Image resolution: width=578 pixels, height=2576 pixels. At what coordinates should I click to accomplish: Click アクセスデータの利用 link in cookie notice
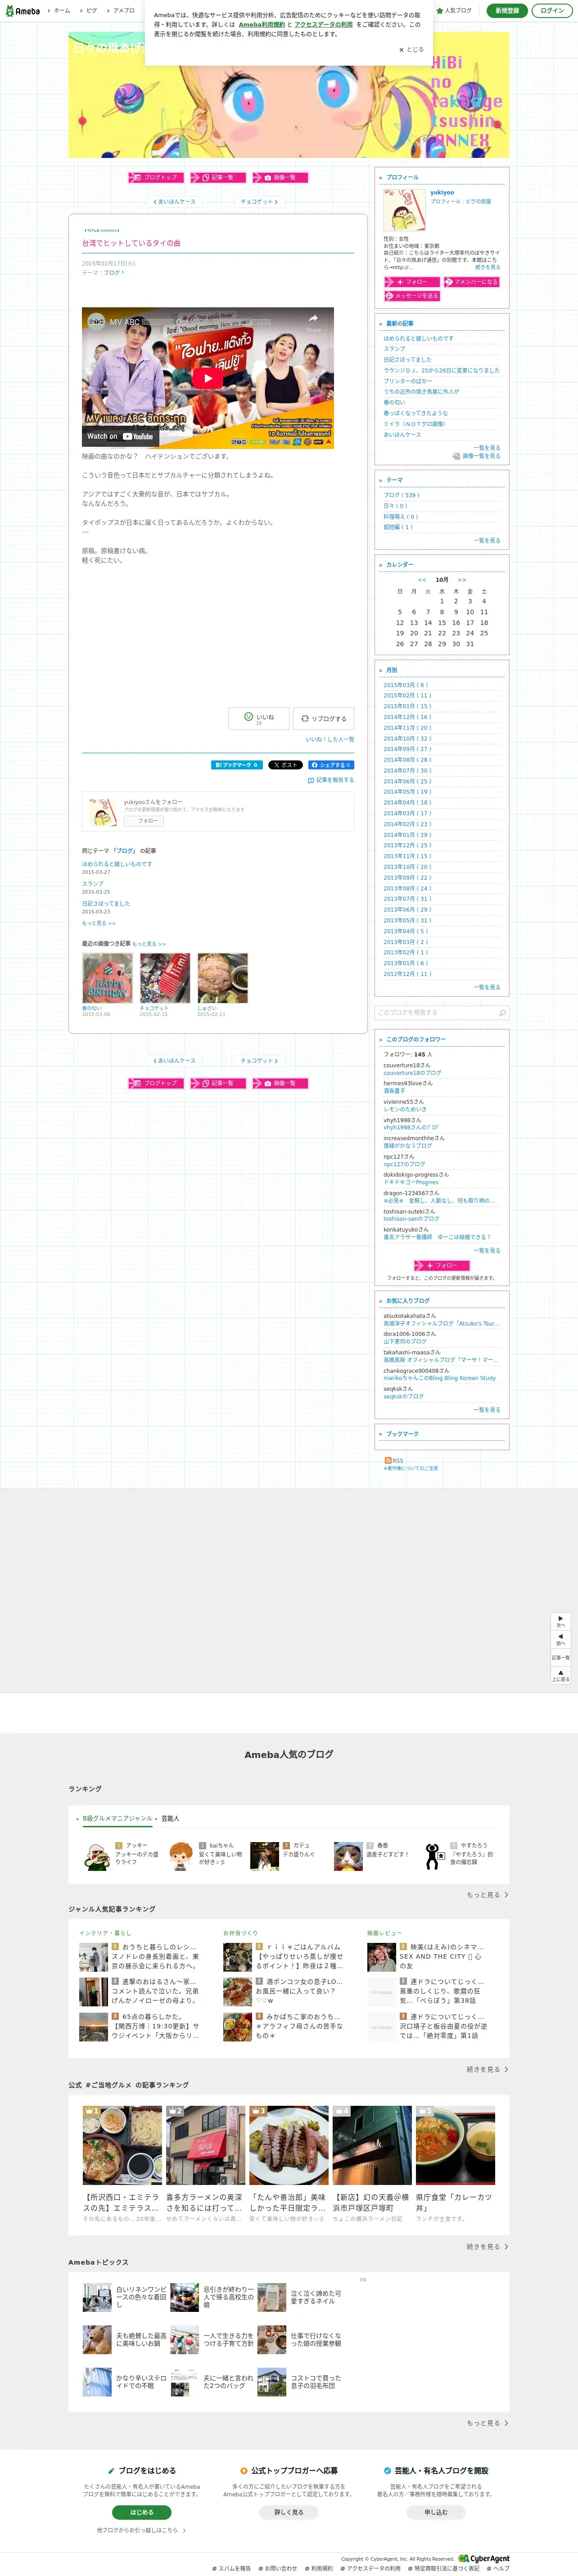(x=324, y=25)
